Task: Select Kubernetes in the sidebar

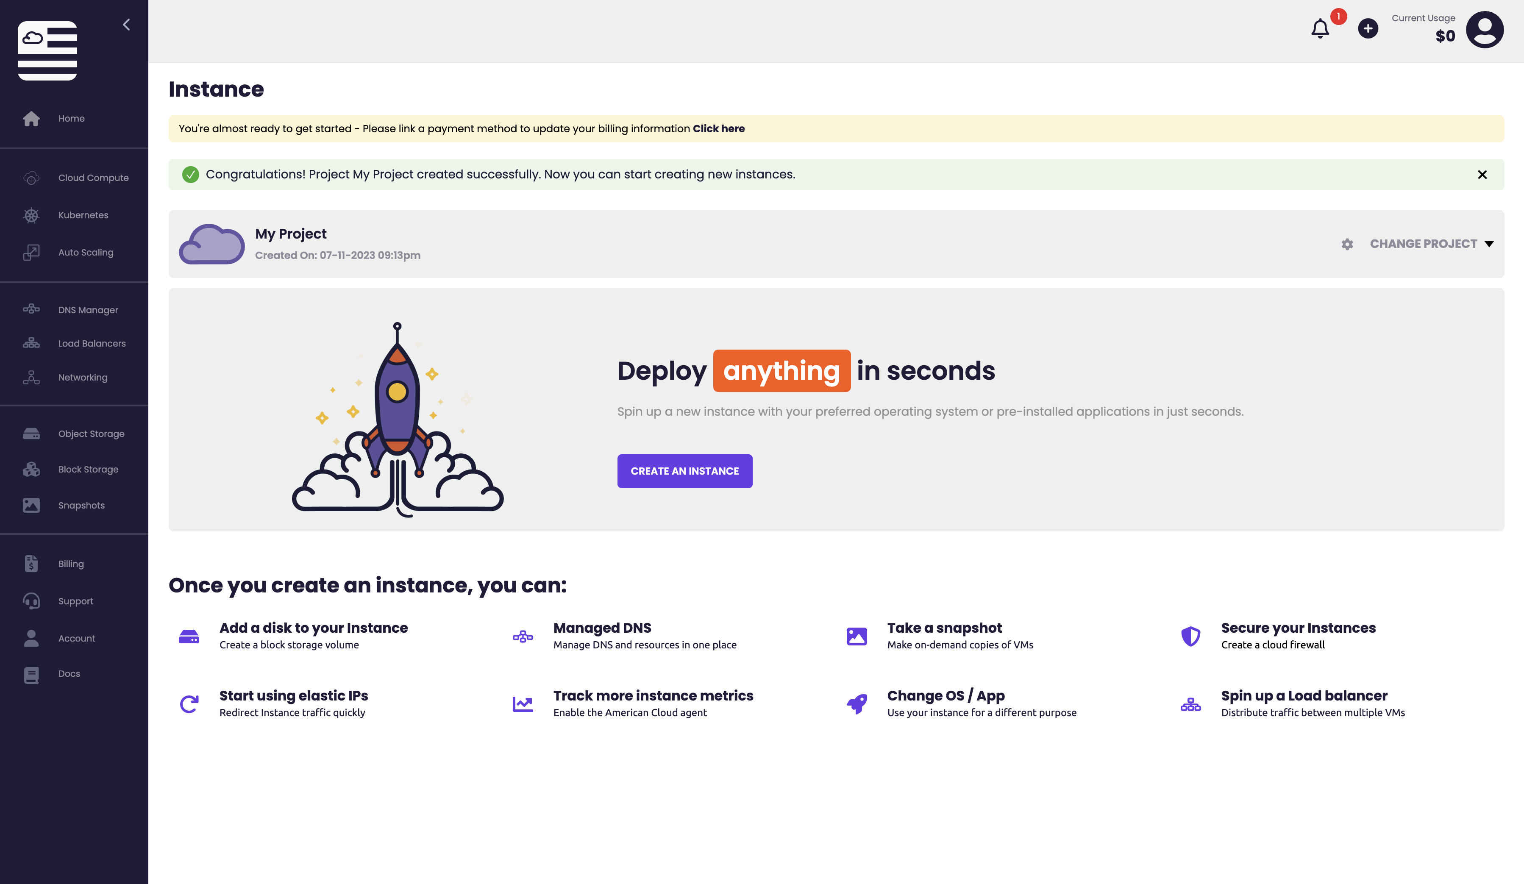Action: click(83, 215)
